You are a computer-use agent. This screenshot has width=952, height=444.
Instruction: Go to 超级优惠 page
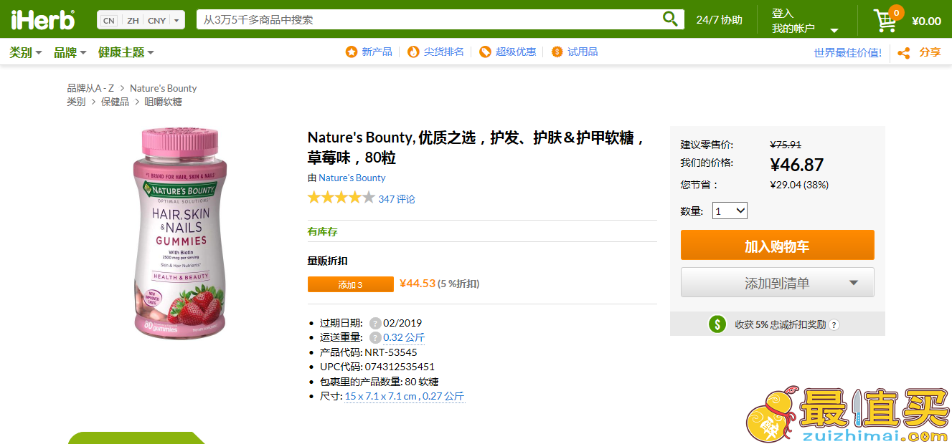tap(516, 52)
